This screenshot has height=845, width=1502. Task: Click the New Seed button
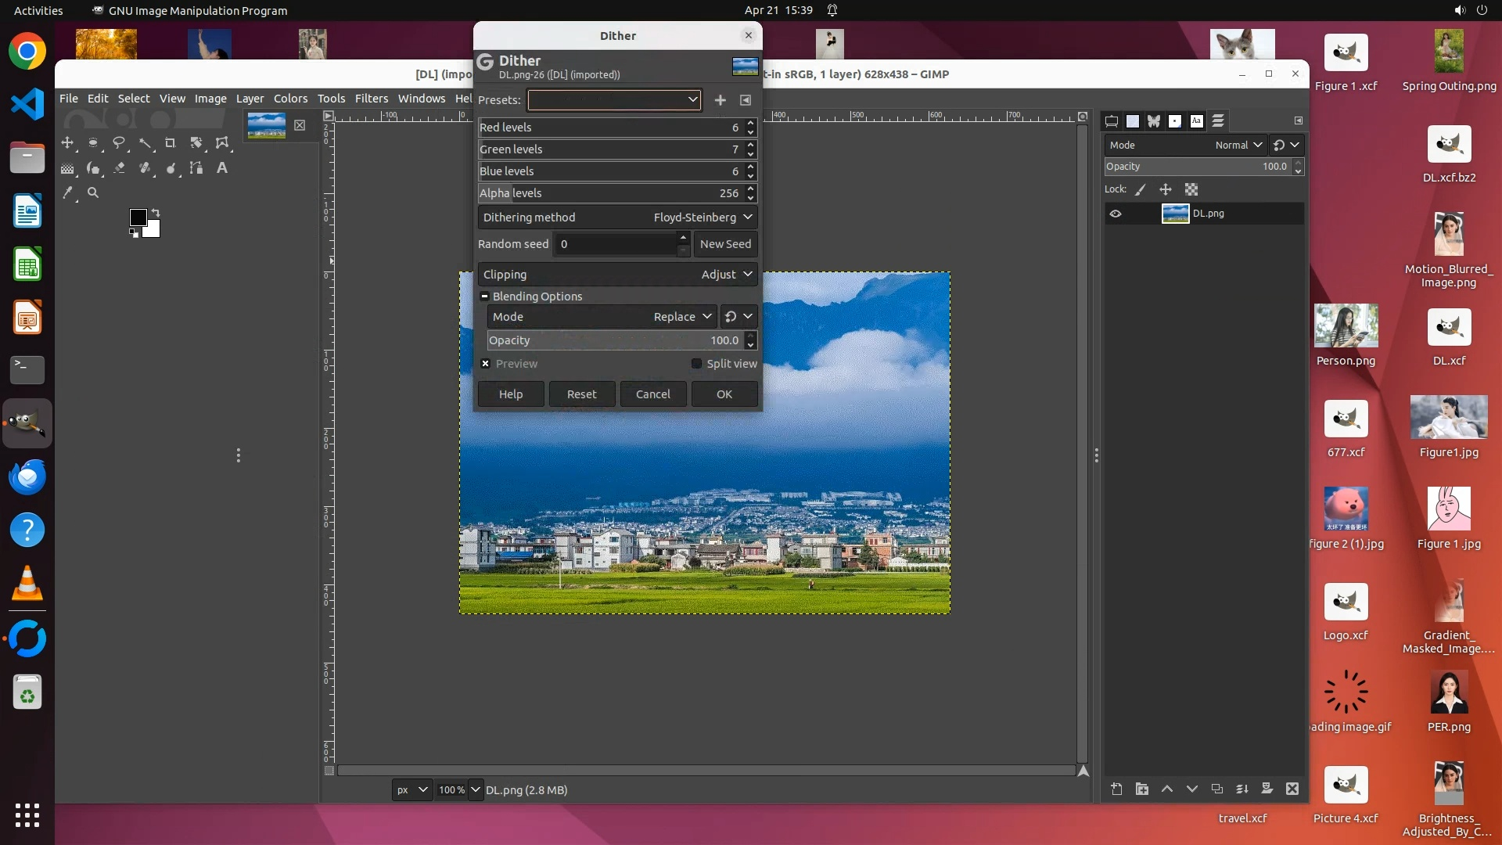(x=725, y=244)
